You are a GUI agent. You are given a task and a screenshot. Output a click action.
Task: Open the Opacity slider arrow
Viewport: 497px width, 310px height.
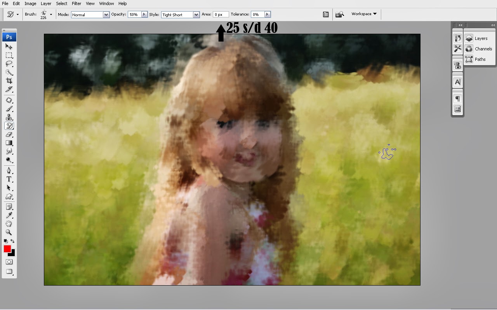click(144, 14)
